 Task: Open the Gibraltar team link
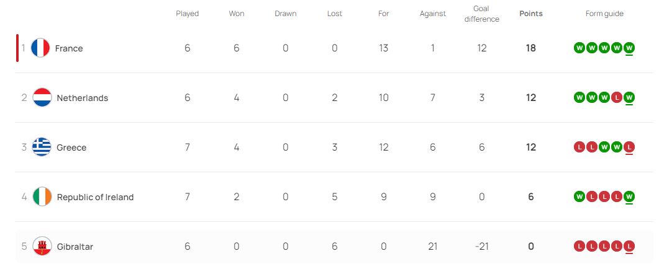tap(75, 247)
